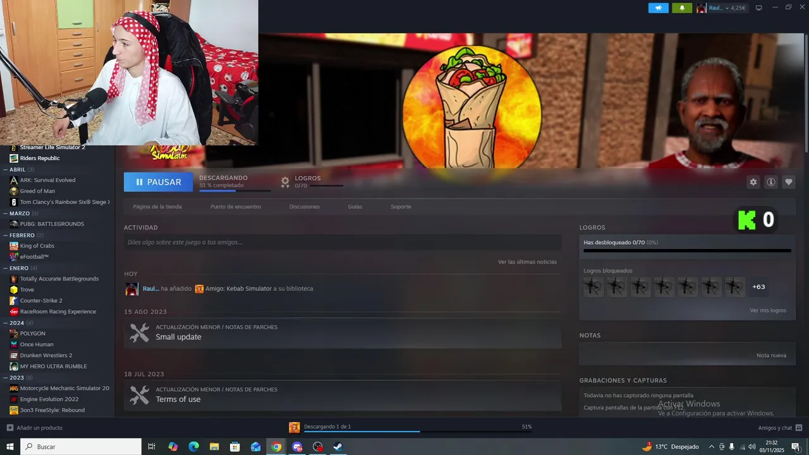
Task: Open Amigos y chat panel
Action: [780, 428]
